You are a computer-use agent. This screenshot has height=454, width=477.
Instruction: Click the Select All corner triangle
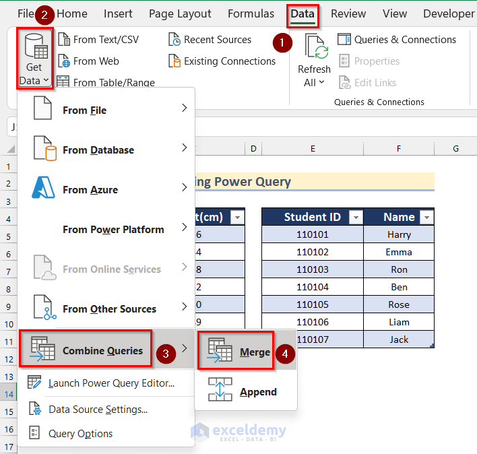click(x=11, y=149)
